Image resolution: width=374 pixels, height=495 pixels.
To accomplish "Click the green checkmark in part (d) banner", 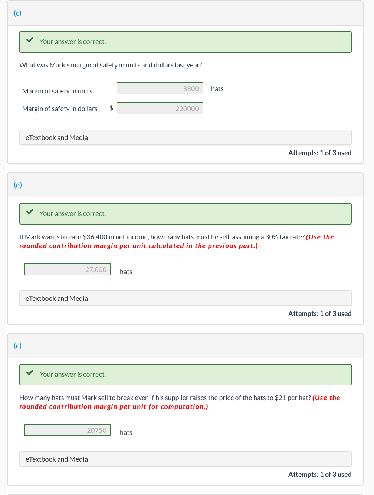I will 30,212.
